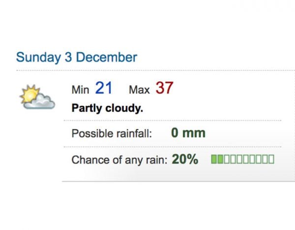Select the Min label

pyautogui.click(x=80, y=90)
